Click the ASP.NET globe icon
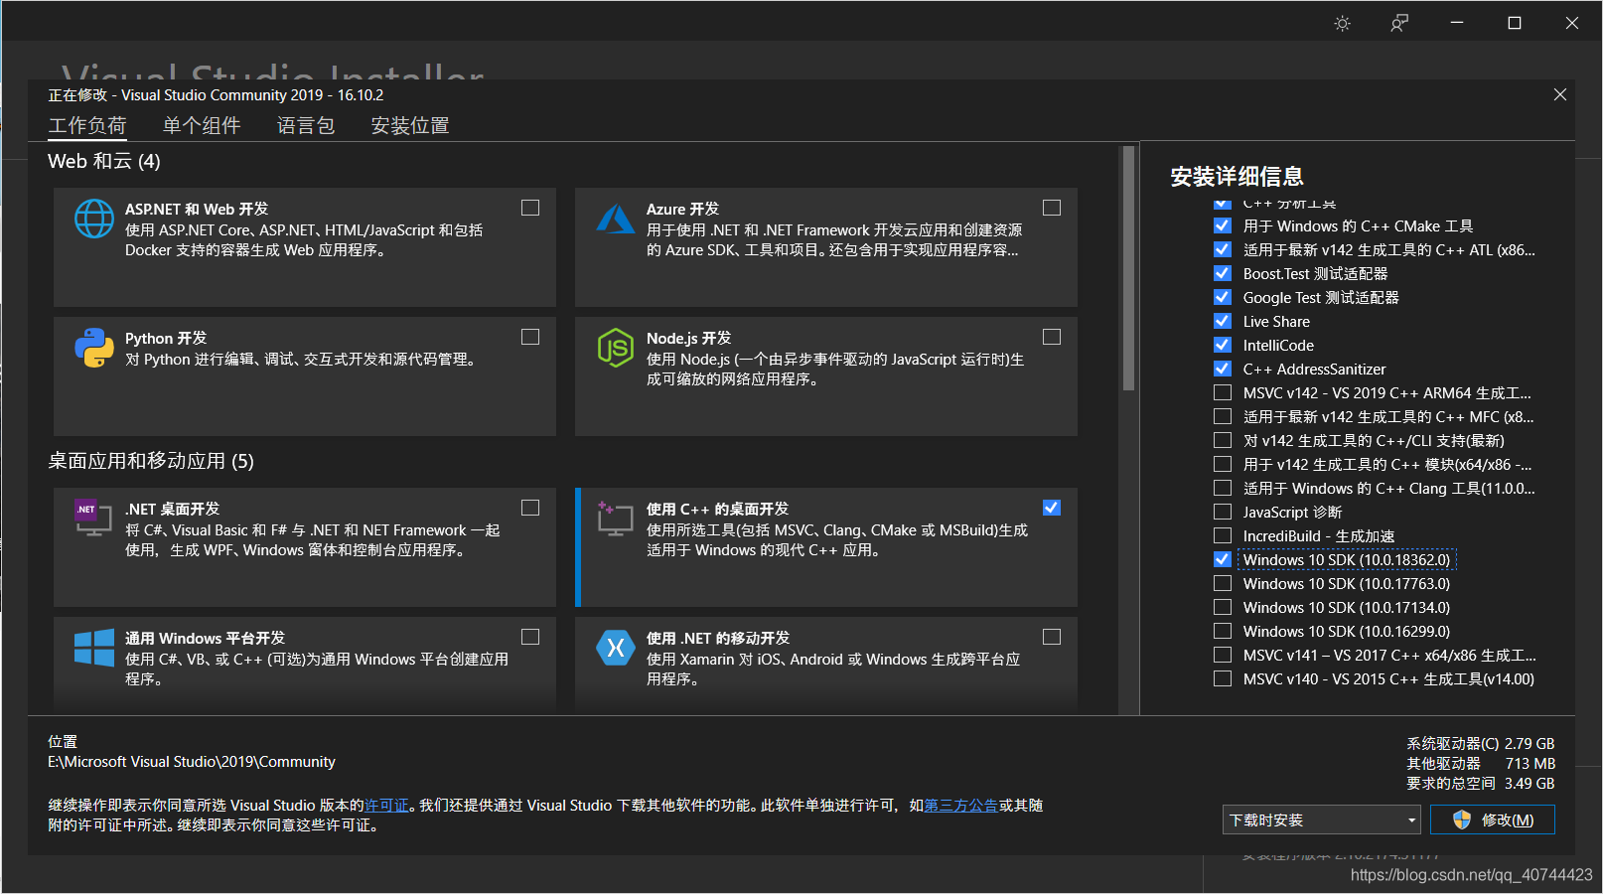Viewport: 1603px width, 894px height. click(x=94, y=219)
